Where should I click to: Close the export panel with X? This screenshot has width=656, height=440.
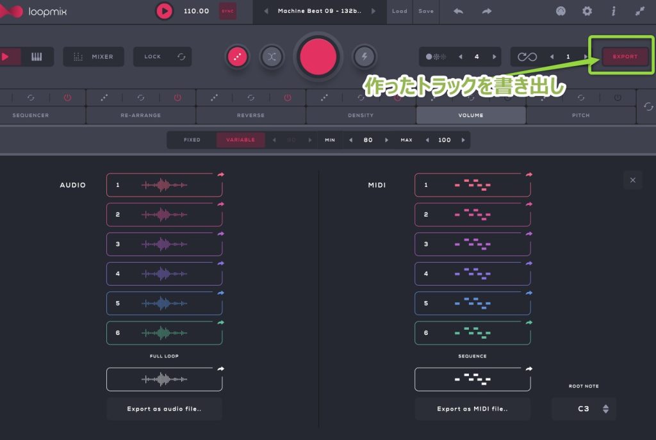pyautogui.click(x=632, y=180)
